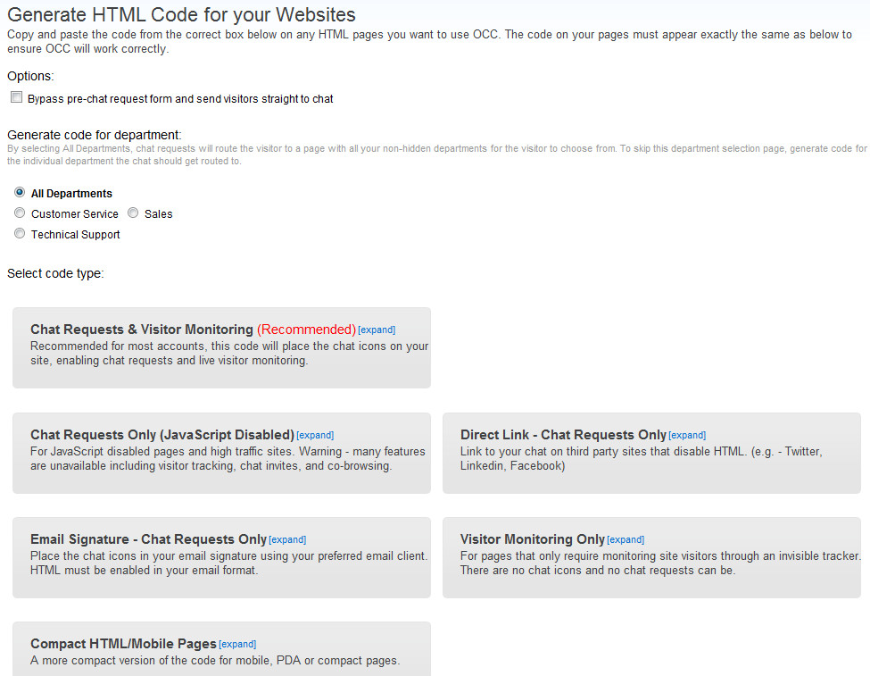Viewport: 870px width, 676px height.
Task: Click the Chat Requests & Visitor Monitoring heading
Action: [142, 330]
